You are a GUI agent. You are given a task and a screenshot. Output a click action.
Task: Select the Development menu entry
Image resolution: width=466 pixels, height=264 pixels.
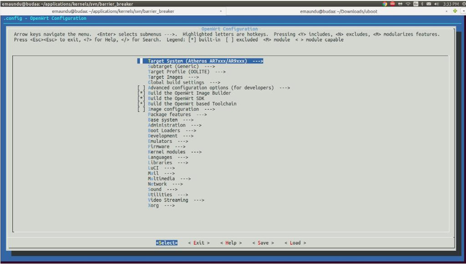pyautogui.click(x=171, y=136)
